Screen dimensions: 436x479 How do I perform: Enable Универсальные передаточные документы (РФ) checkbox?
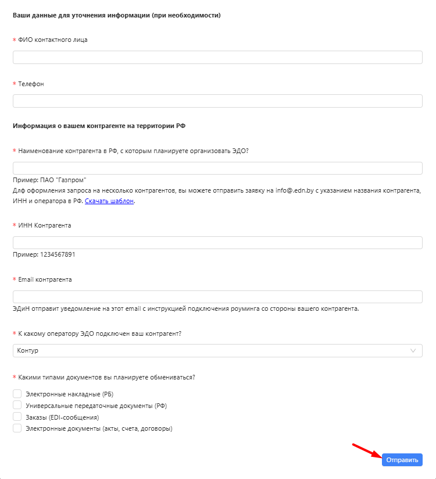pos(17,405)
